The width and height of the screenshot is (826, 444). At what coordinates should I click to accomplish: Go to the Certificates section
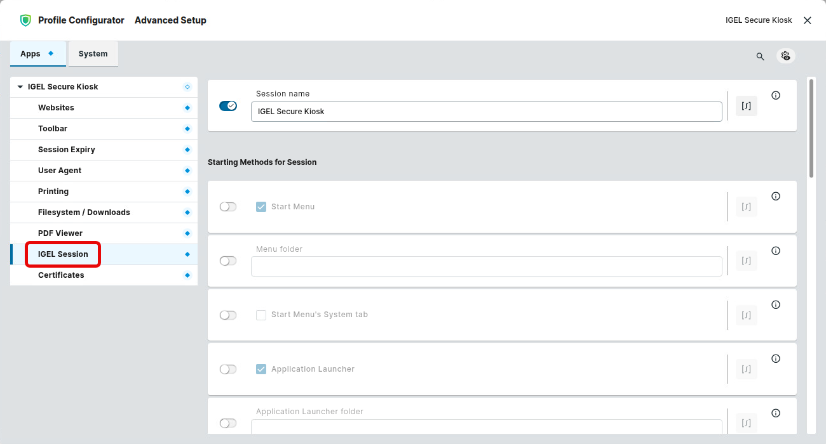[x=61, y=275]
